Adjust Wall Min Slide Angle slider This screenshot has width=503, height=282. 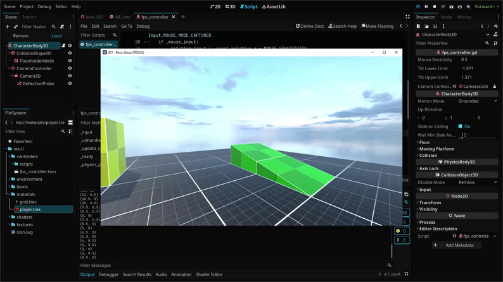(x=478, y=138)
